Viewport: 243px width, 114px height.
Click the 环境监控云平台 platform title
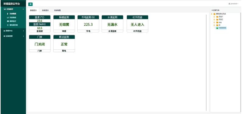[x=12, y=4]
